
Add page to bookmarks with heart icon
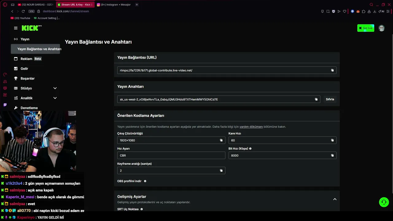(344, 11)
